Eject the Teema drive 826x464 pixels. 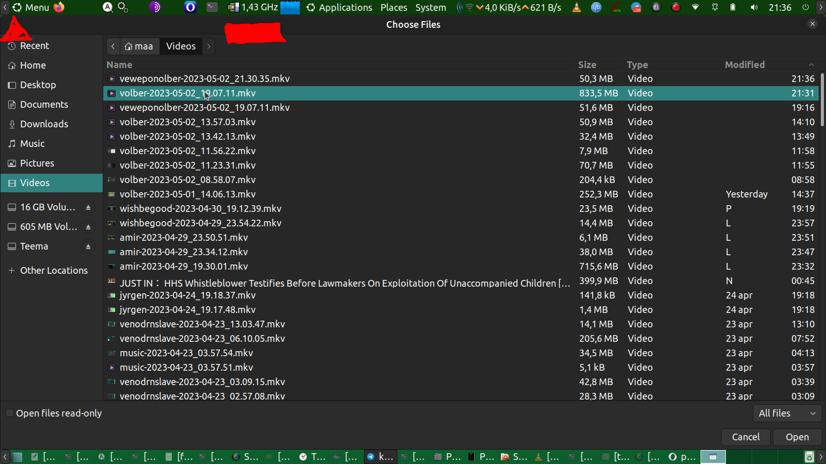coord(88,246)
